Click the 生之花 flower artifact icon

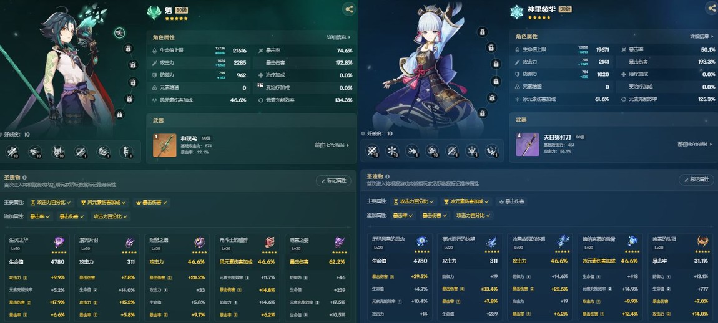pyautogui.click(x=59, y=242)
